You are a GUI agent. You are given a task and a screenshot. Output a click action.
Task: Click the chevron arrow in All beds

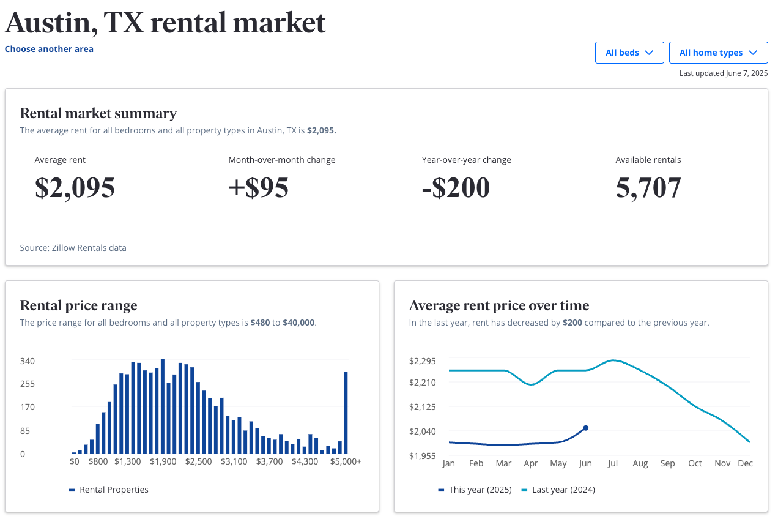pyautogui.click(x=650, y=53)
